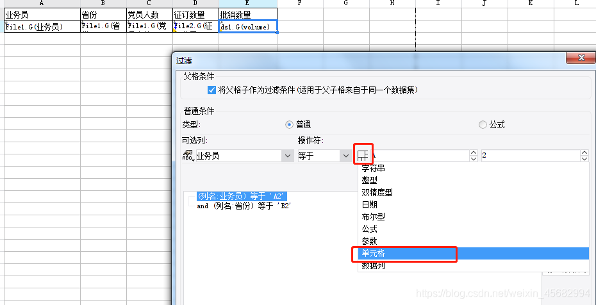Choose 字符串 from the type list
Screen dimensions: 596x305
tap(474, 168)
